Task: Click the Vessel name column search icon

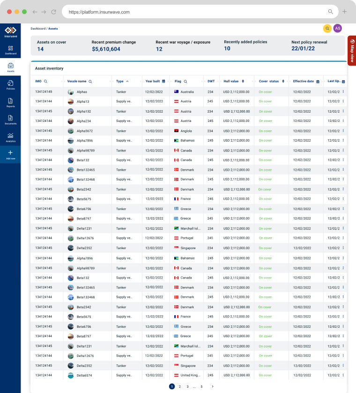Action: coord(90,82)
